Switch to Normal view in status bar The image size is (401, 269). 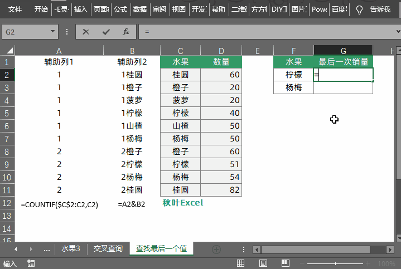(241, 263)
